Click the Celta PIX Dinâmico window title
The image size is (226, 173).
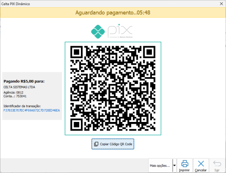(16, 4)
